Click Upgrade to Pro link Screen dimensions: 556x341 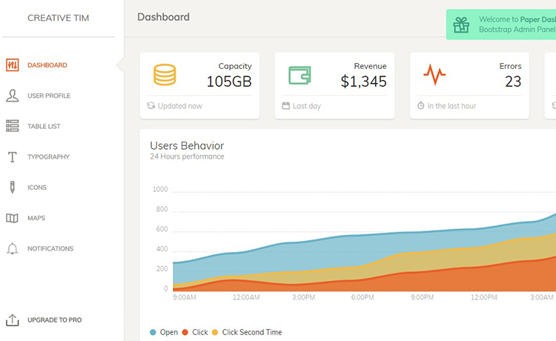click(x=55, y=320)
